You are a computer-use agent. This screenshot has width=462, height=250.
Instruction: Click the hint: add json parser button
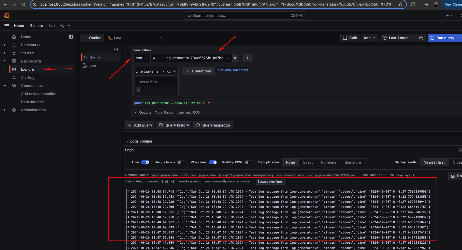pos(233,70)
